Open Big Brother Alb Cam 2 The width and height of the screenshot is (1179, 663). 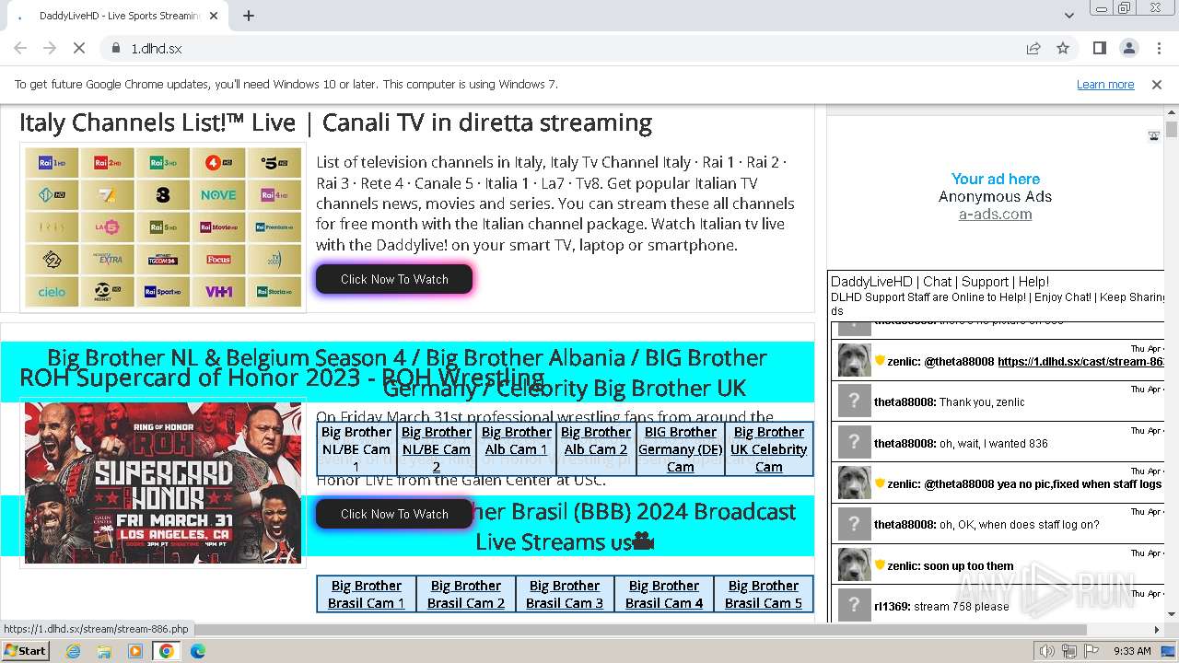pyautogui.click(x=596, y=440)
